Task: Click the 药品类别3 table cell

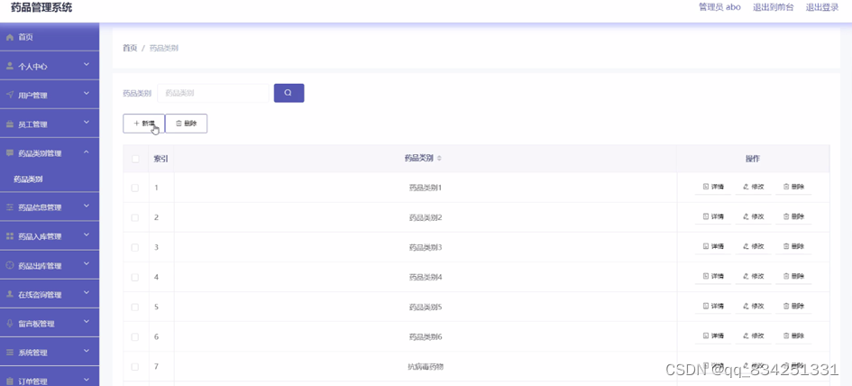Action: (x=426, y=247)
